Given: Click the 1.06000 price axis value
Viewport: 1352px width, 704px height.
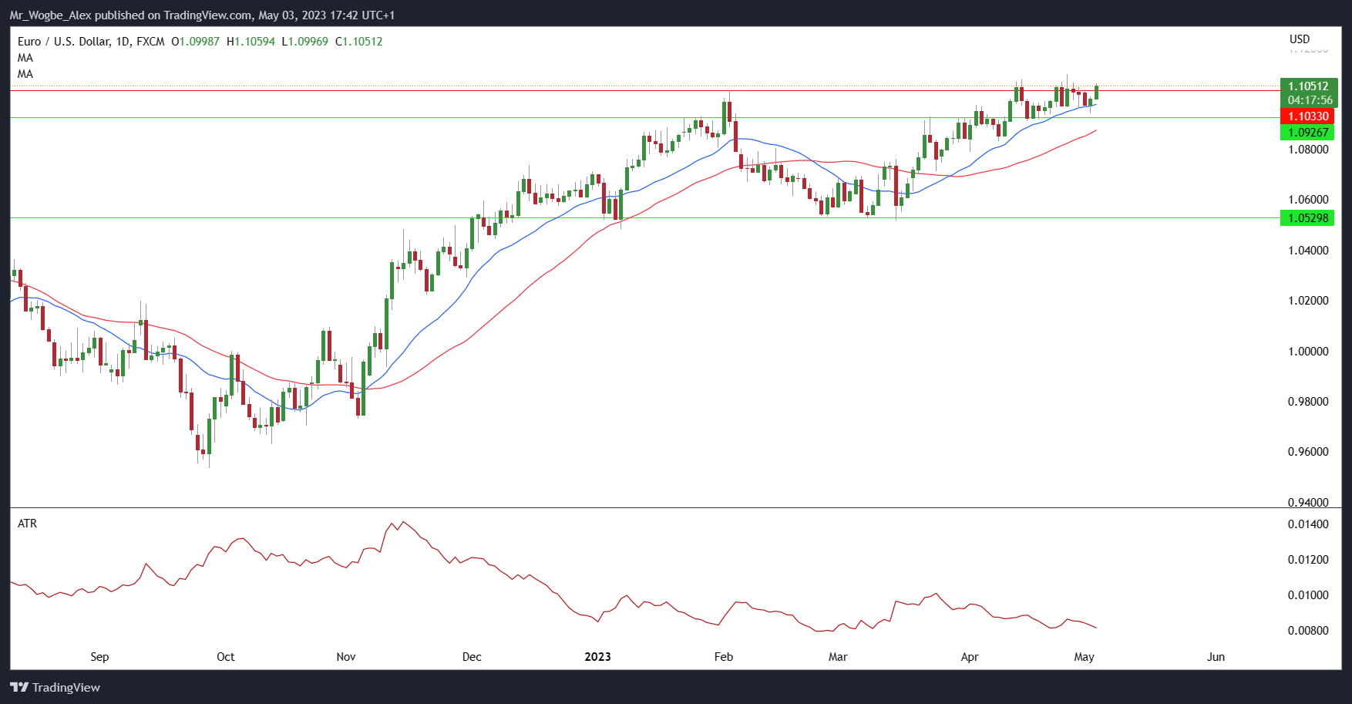Looking at the screenshot, I should pyautogui.click(x=1308, y=200).
